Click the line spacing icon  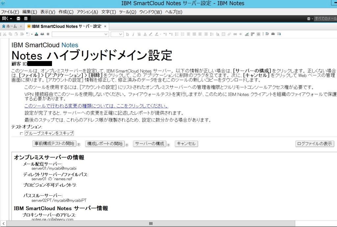click(212, 34)
